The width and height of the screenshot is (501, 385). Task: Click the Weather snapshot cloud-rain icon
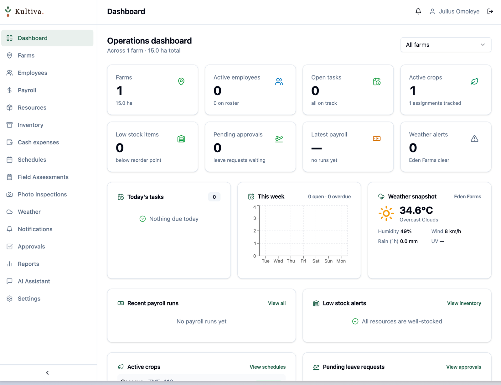click(381, 197)
